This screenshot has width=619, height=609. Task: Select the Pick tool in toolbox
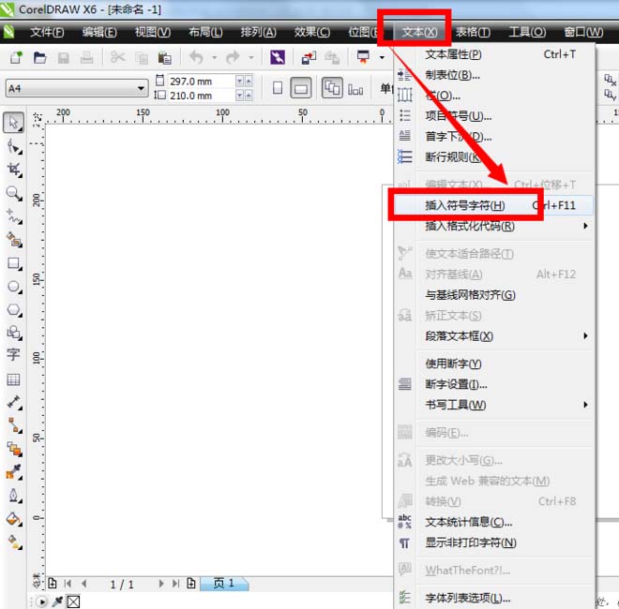point(14,123)
